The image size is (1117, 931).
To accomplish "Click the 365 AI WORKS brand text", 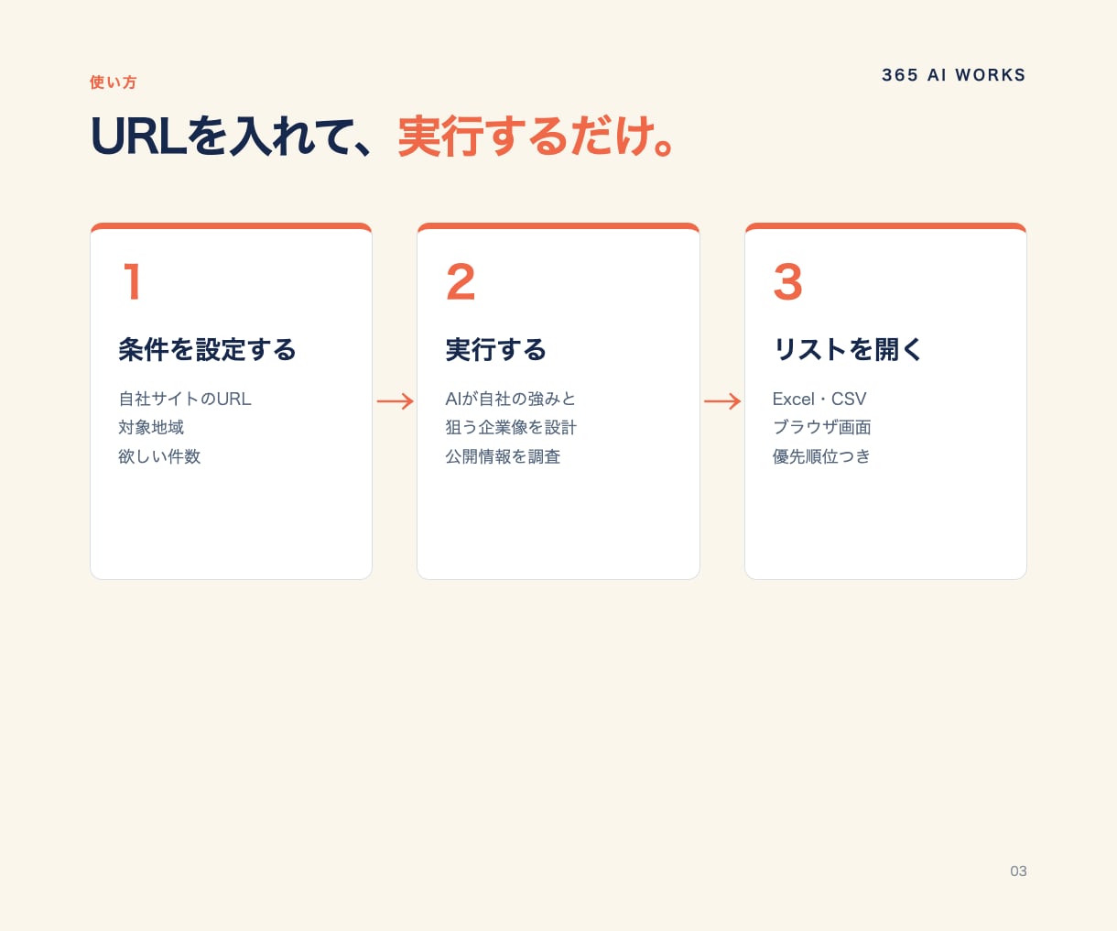I will click(x=953, y=75).
